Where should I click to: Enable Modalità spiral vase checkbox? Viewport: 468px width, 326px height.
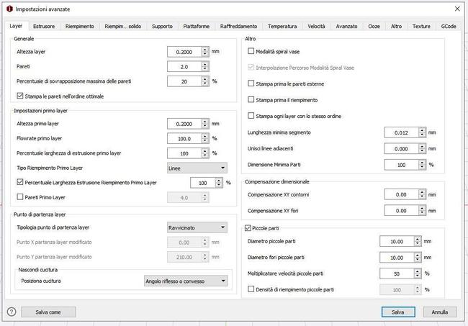pyautogui.click(x=251, y=52)
